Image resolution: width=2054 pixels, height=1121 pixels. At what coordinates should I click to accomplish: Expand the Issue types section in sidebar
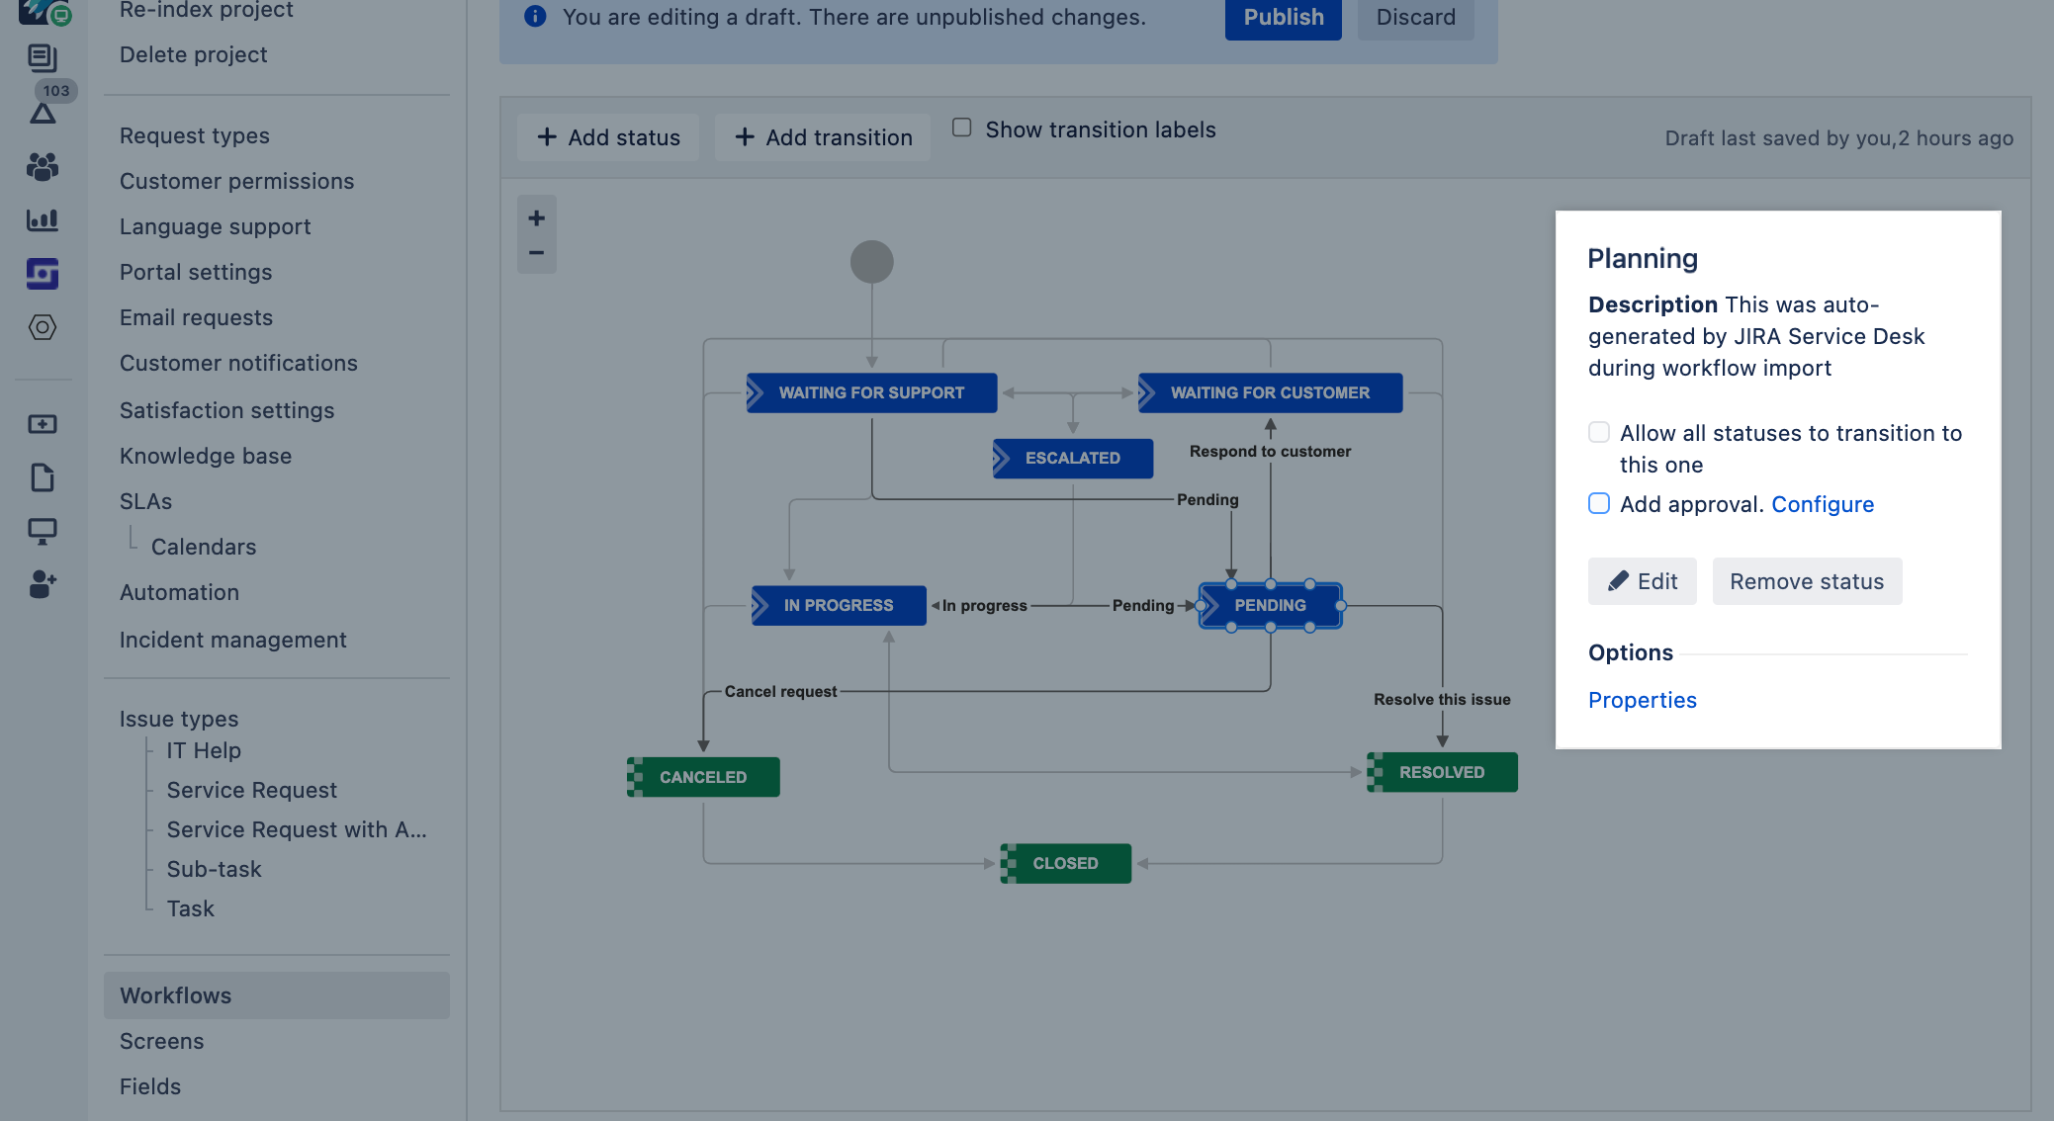[178, 717]
